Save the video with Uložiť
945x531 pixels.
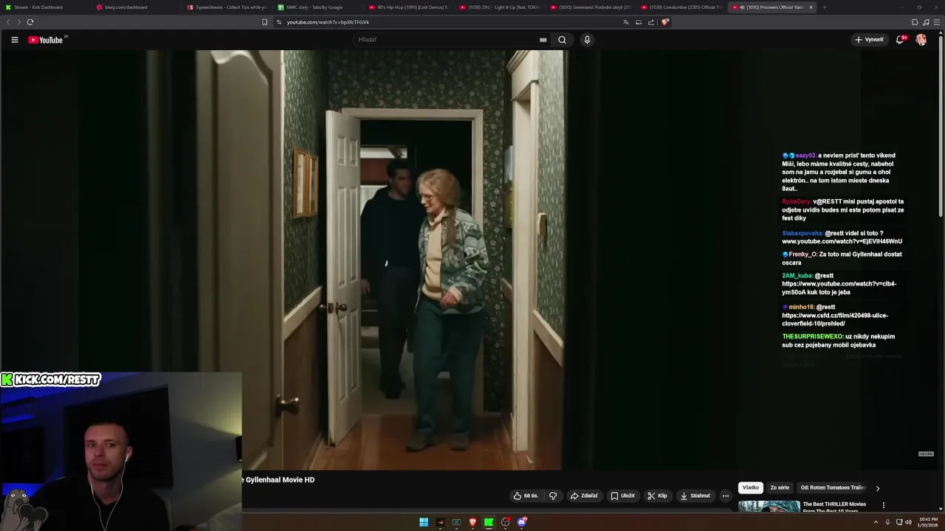(x=623, y=496)
